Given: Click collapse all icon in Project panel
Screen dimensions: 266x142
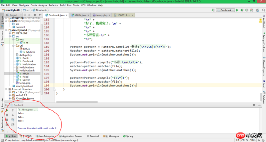Looking at the screenshot, I should click(29, 15).
